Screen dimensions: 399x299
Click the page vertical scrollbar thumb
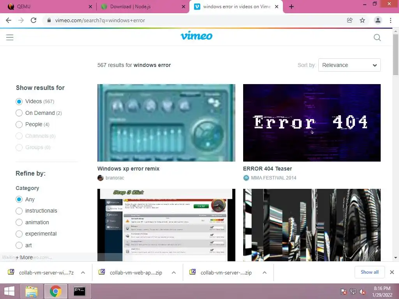(395, 55)
